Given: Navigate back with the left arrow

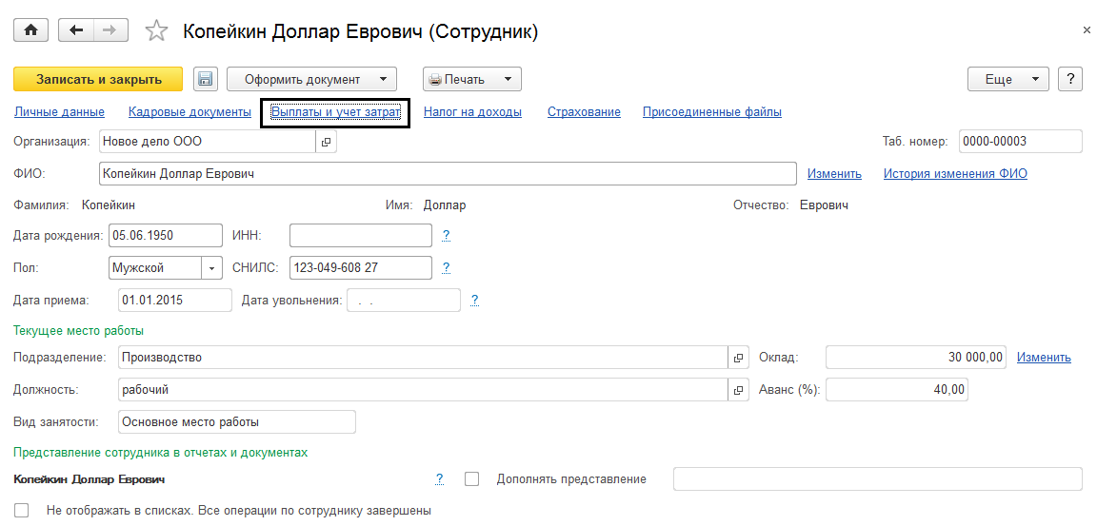Looking at the screenshot, I should [76, 30].
